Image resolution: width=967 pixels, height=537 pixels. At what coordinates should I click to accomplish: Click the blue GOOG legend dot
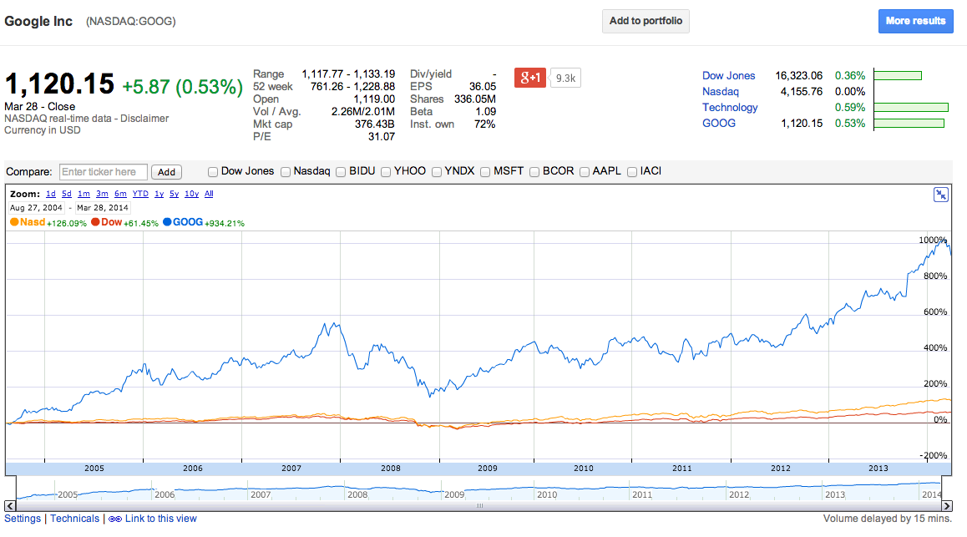click(167, 222)
